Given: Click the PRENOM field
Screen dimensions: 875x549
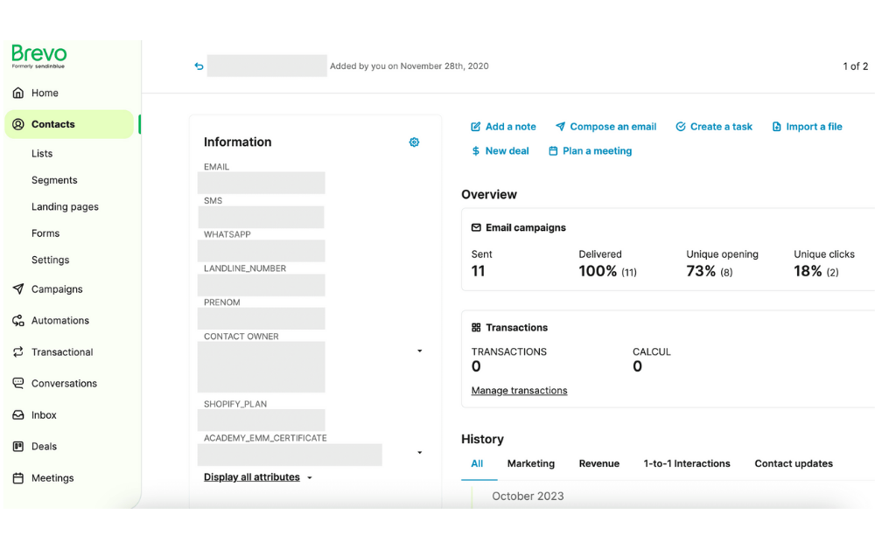Looking at the screenshot, I should (261, 319).
